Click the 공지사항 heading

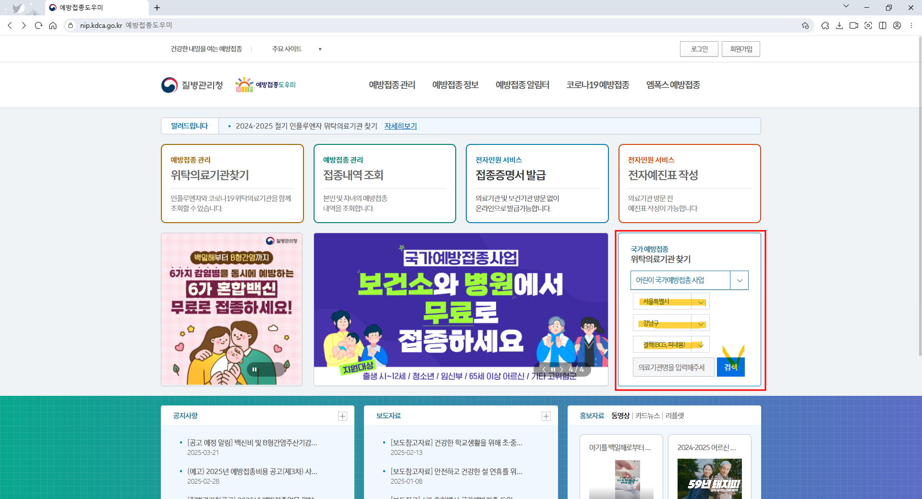click(185, 416)
